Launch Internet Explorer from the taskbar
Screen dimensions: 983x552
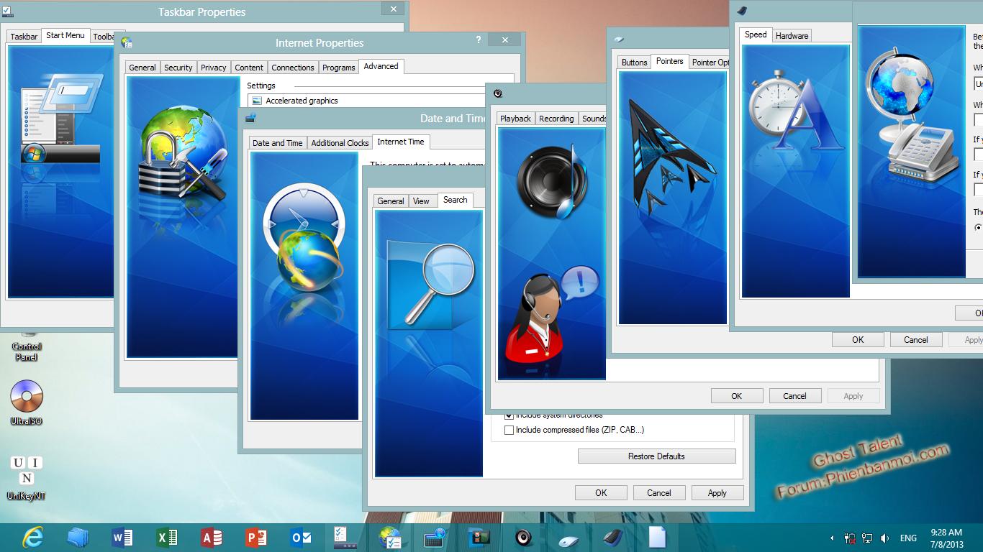[33, 537]
